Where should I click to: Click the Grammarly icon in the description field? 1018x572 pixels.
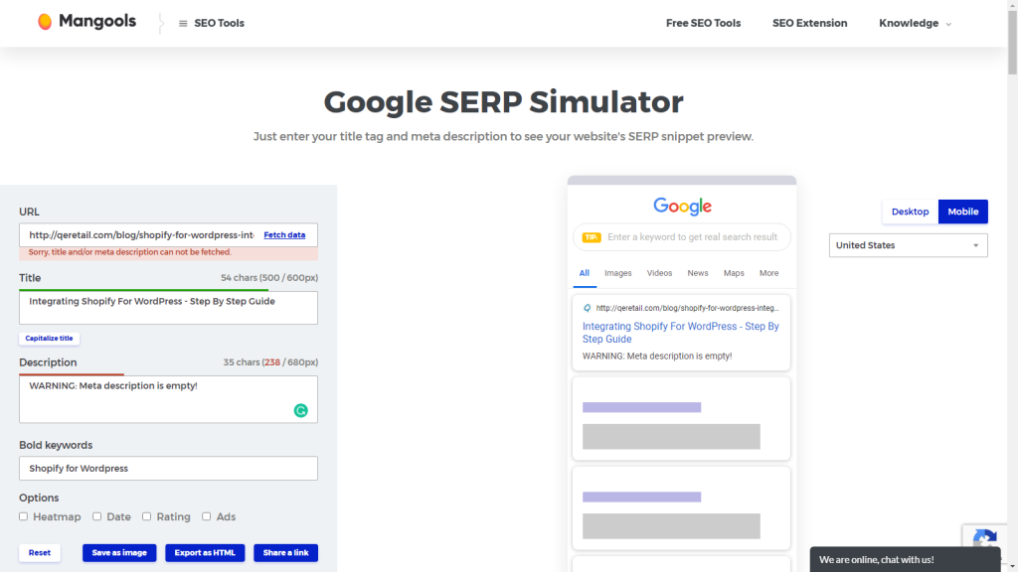point(300,409)
